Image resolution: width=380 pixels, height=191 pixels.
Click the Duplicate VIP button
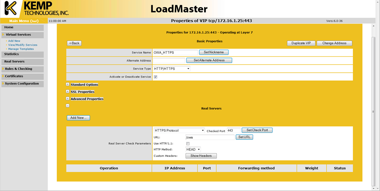click(x=301, y=43)
